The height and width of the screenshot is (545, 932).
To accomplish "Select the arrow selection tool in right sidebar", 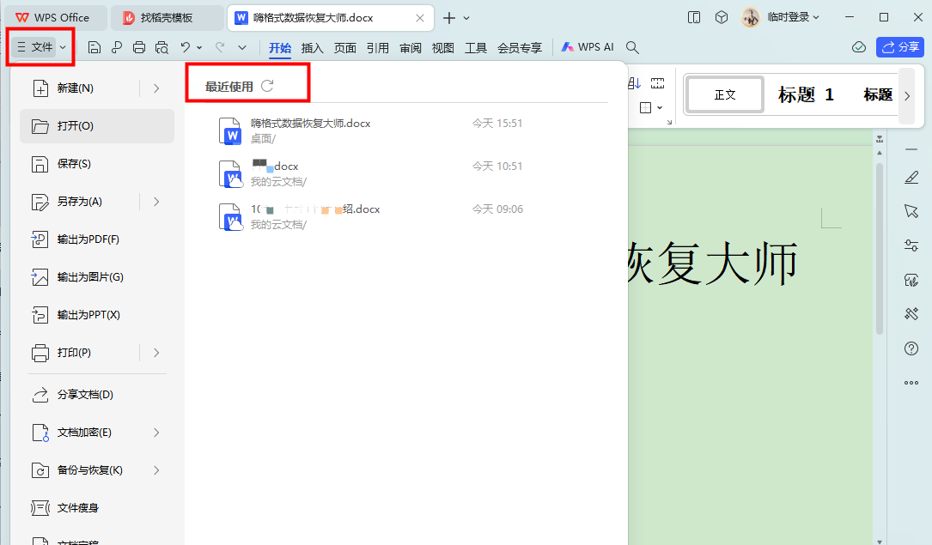I will (911, 211).
